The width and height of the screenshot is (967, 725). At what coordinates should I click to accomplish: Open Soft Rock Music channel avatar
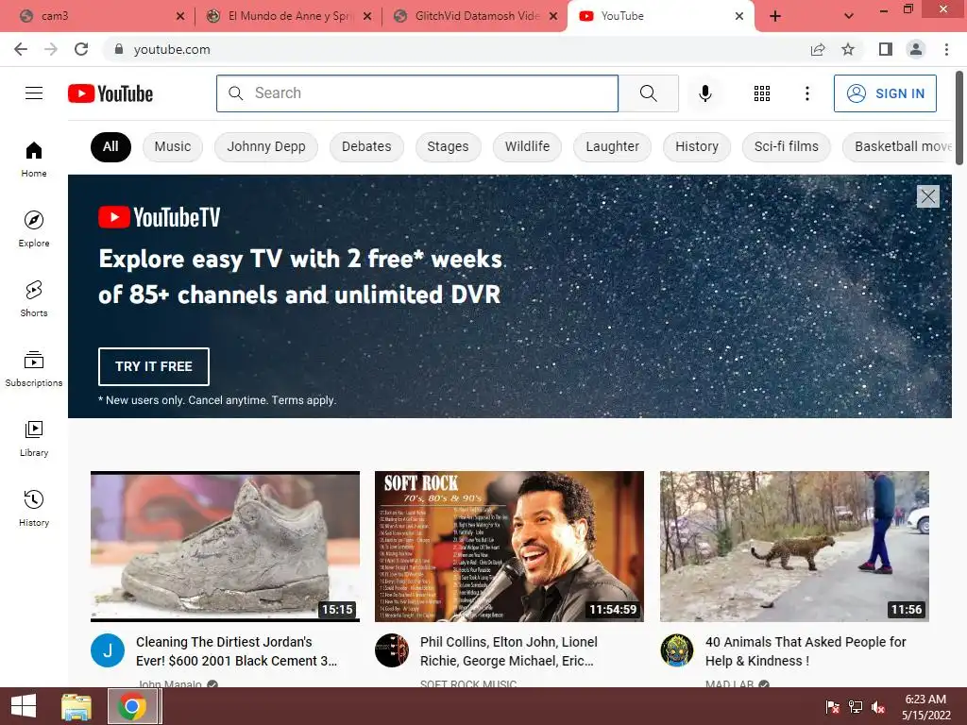pos(392,650)
